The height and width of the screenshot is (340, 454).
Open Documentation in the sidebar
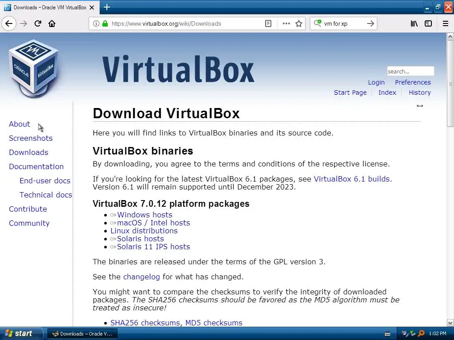(x=36, y=166)
